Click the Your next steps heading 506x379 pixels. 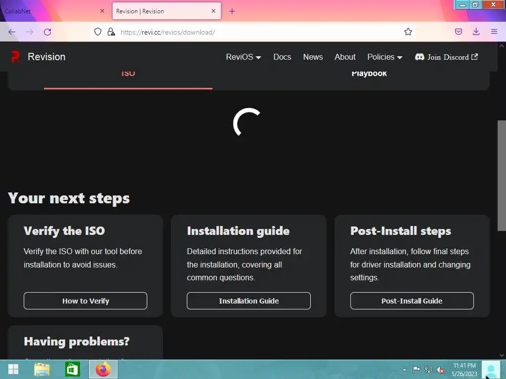coord(69,198)
